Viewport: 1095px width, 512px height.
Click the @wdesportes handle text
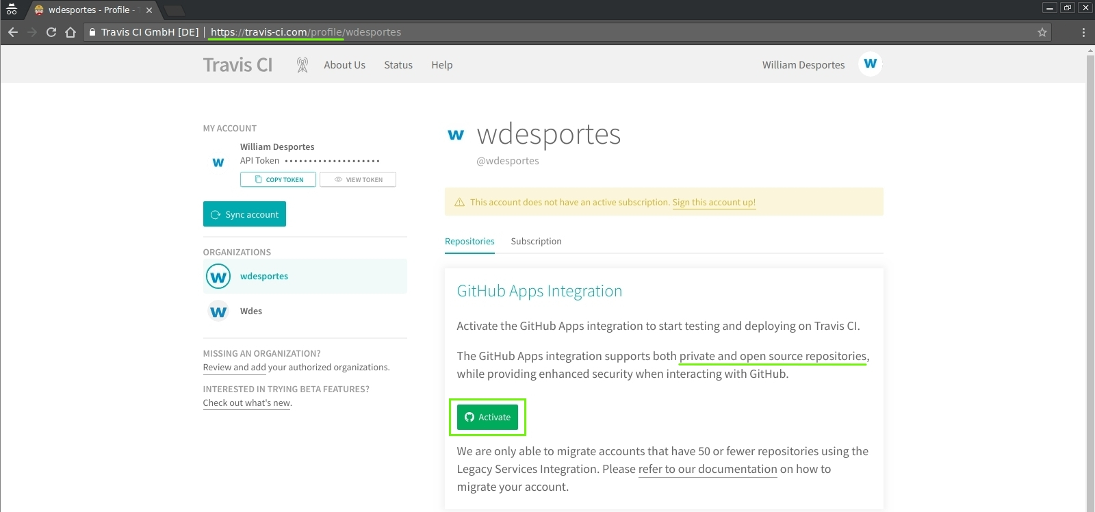pos(508,161)
